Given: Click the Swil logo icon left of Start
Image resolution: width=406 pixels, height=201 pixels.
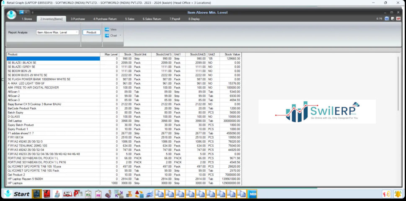Looking at the screenshot, I should tap(8, 194).
